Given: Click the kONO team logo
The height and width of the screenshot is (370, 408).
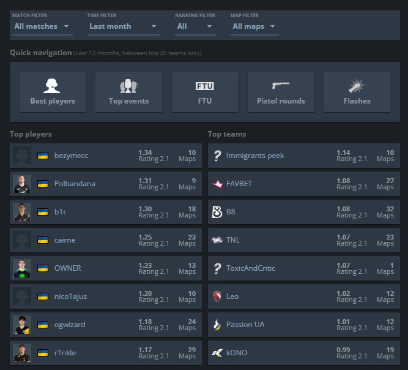Looking at the screenshot, I should pos(217,353).
